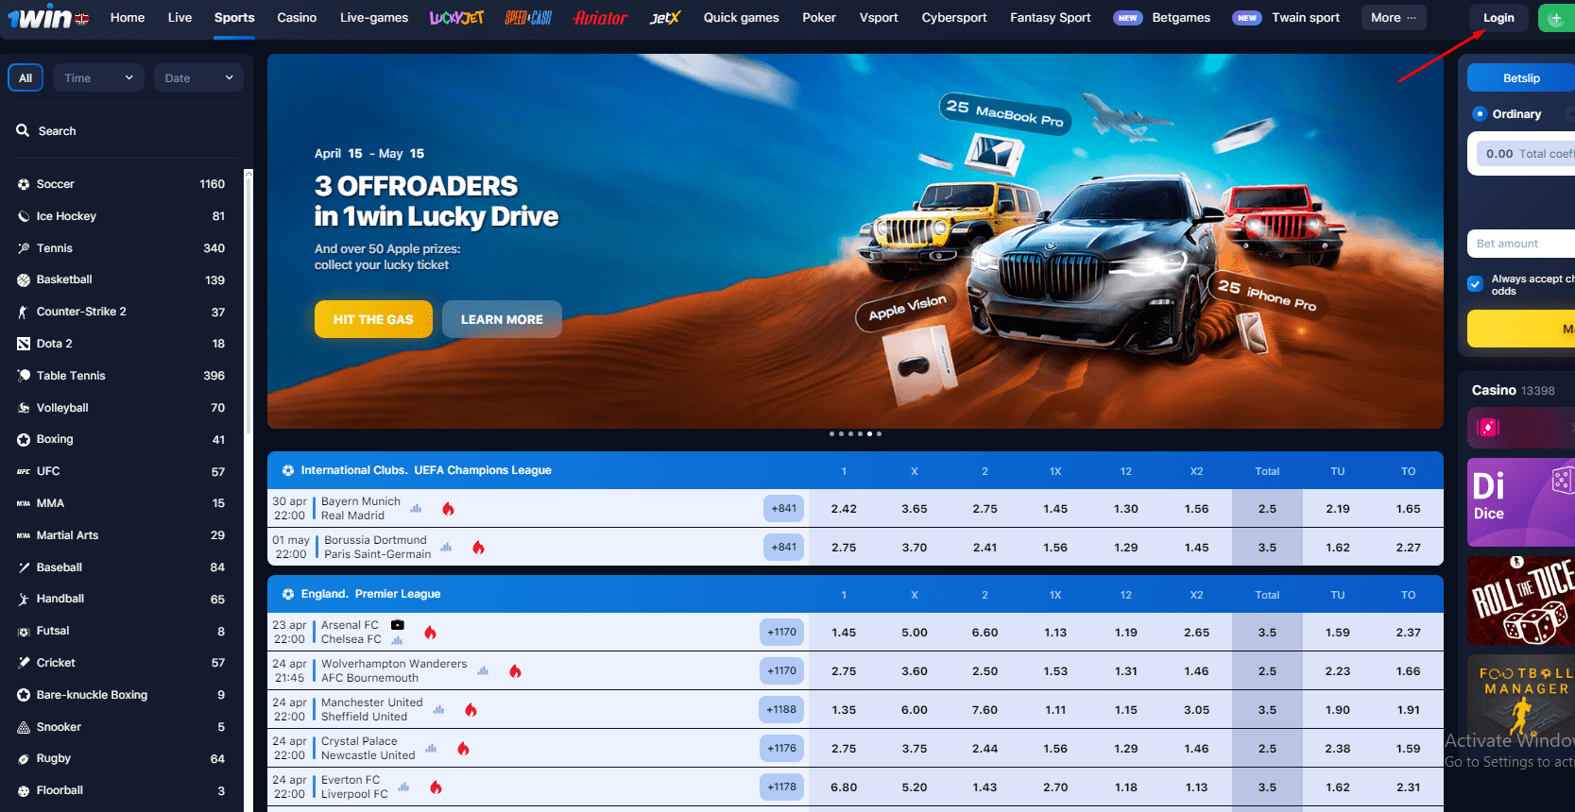Open the Fantasy Sport tab

point(1051,18)
